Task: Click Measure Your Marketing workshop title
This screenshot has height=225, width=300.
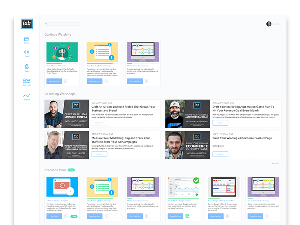Action: (x=121, y=140)
